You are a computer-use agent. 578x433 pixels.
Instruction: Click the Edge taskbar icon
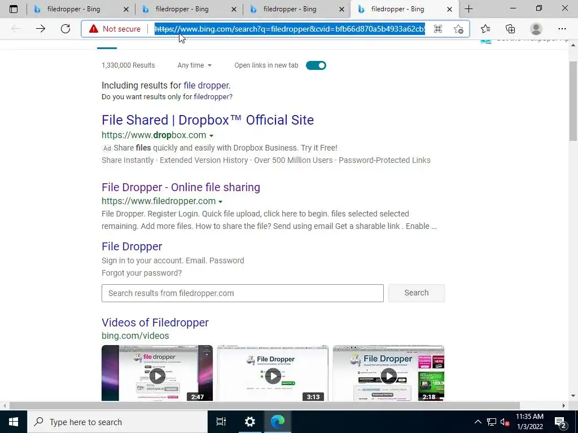point(277,422)
